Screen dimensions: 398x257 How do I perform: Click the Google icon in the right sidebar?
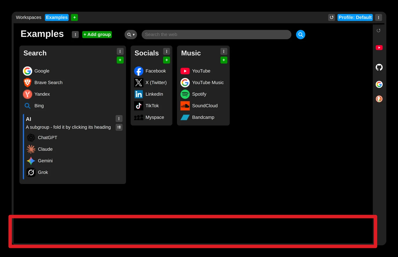click(x=379, y=84)
